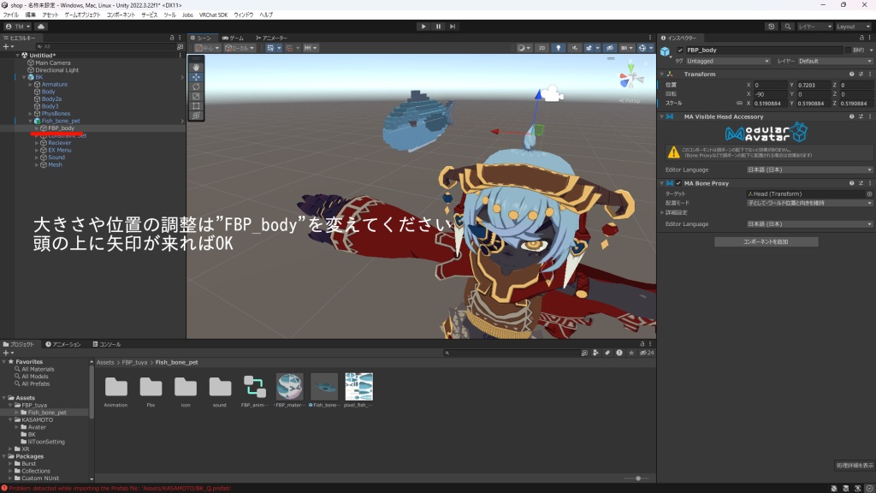876x493 pixels.
Task: Click search by type icon in Project
Action: 595,353
